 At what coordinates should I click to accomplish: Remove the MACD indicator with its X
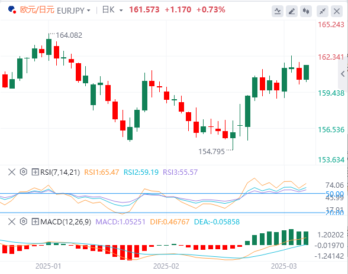point(12,221)
